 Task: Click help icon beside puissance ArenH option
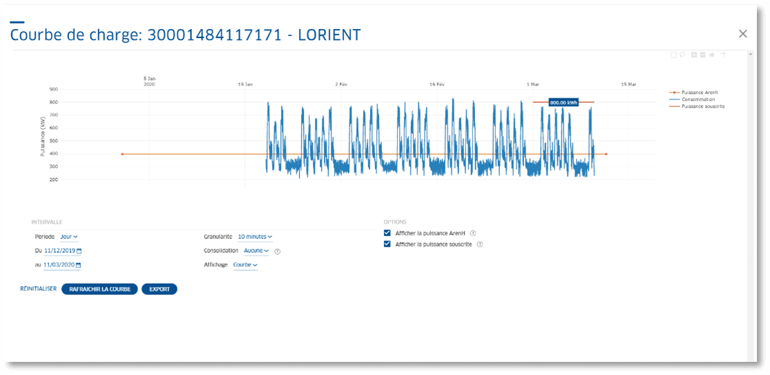click(473, 233)
